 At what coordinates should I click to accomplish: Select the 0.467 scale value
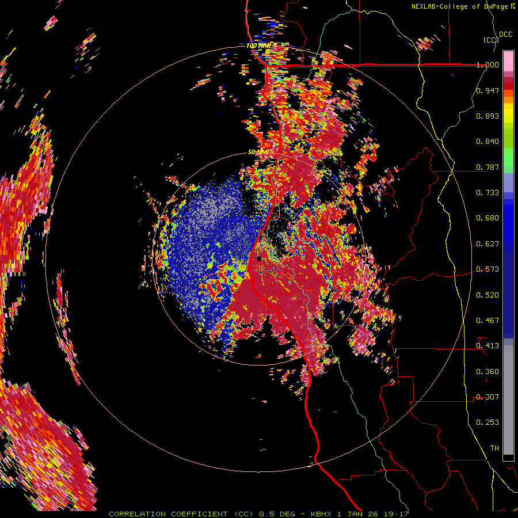point(487,321)
